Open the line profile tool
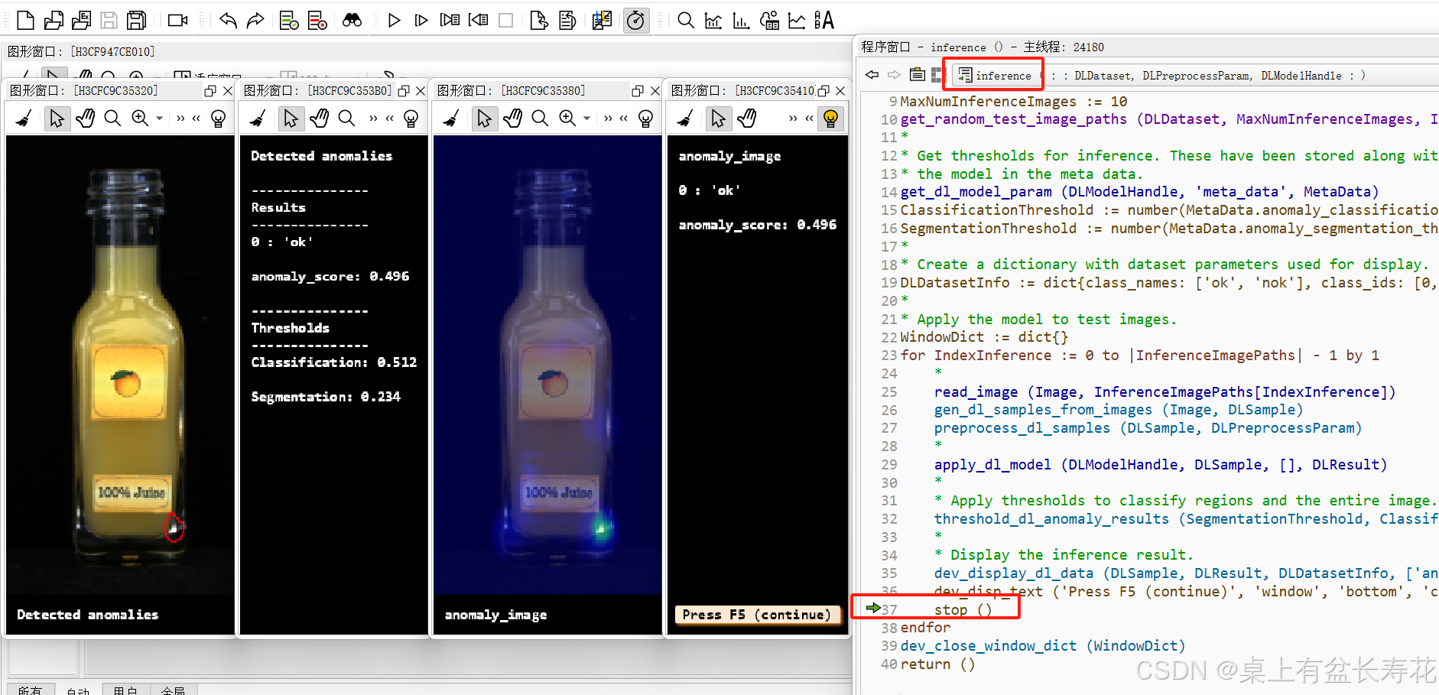1439x695 pixels. point(797,21)
